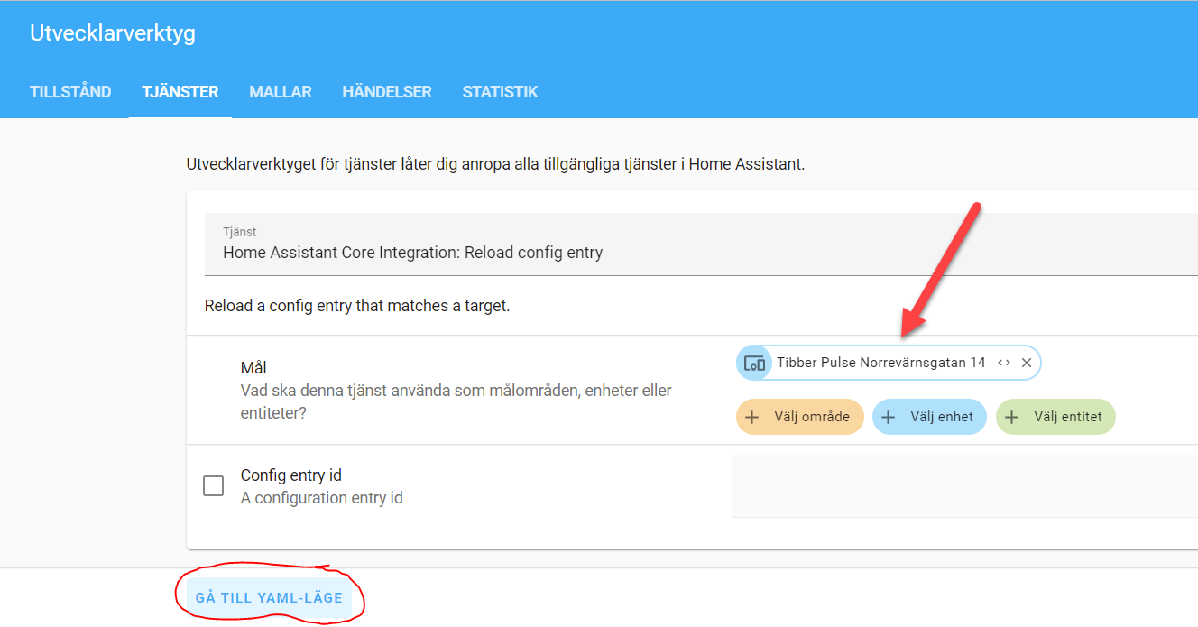Remove Tibber Pulse Norrevärnsgatan 14 target

[x=1027, y=363]
